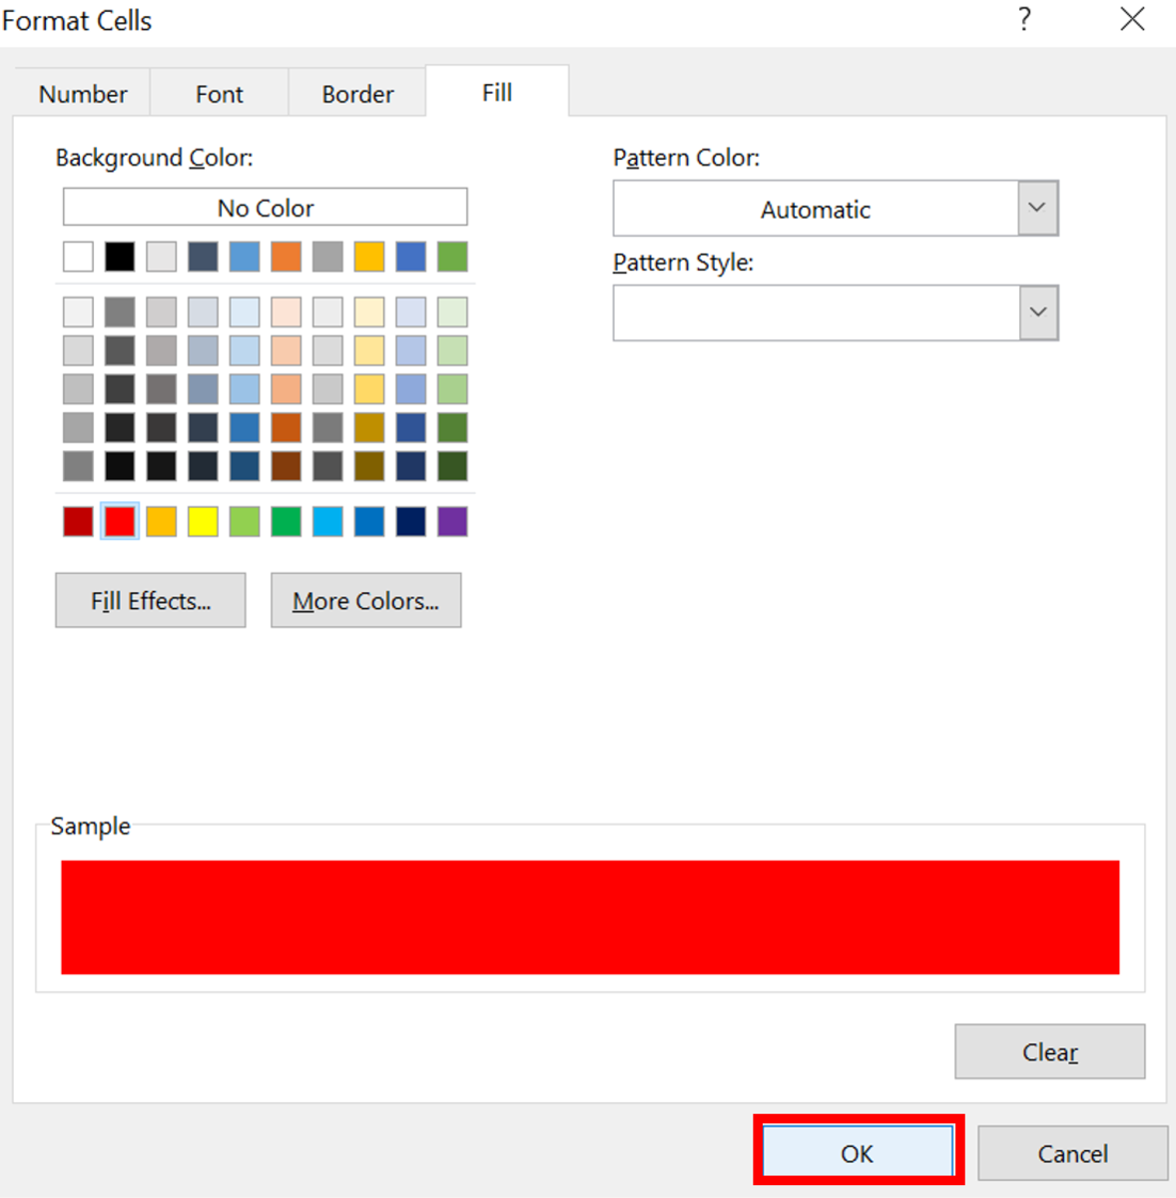Select the Fill tab
1176x1198 pixels.
pyautogui.click(x=496, y=91)
